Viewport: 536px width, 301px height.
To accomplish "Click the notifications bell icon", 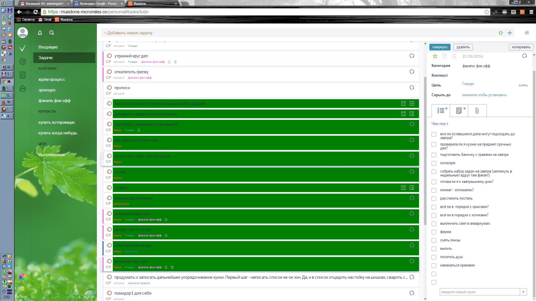I will point(40,33).
